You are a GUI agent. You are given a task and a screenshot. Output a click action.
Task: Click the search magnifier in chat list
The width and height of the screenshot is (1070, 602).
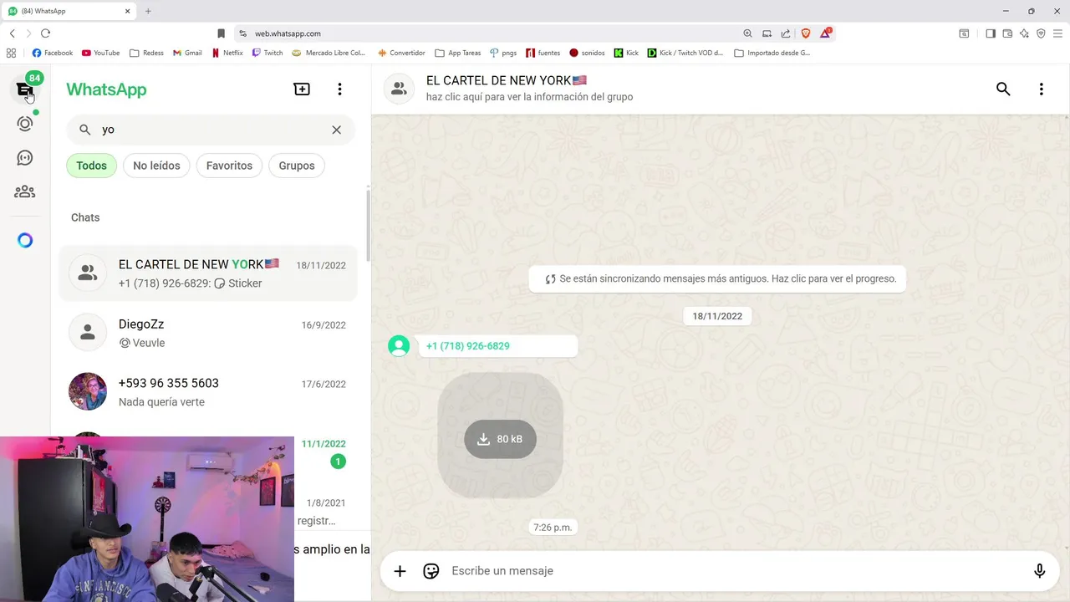84,130
